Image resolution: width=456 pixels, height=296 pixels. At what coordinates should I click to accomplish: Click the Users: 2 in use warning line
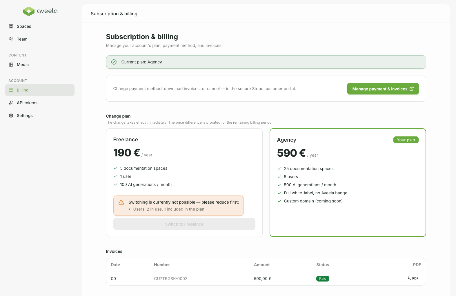click(169, 209)
